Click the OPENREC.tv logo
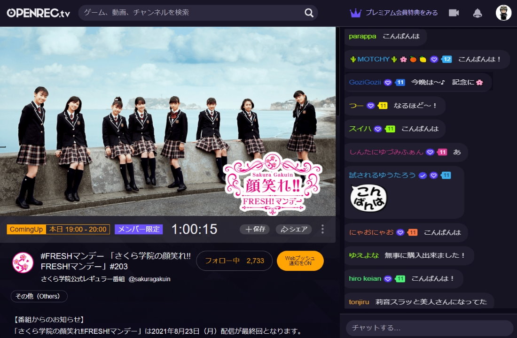517x338 pixels. coord(39,13)
